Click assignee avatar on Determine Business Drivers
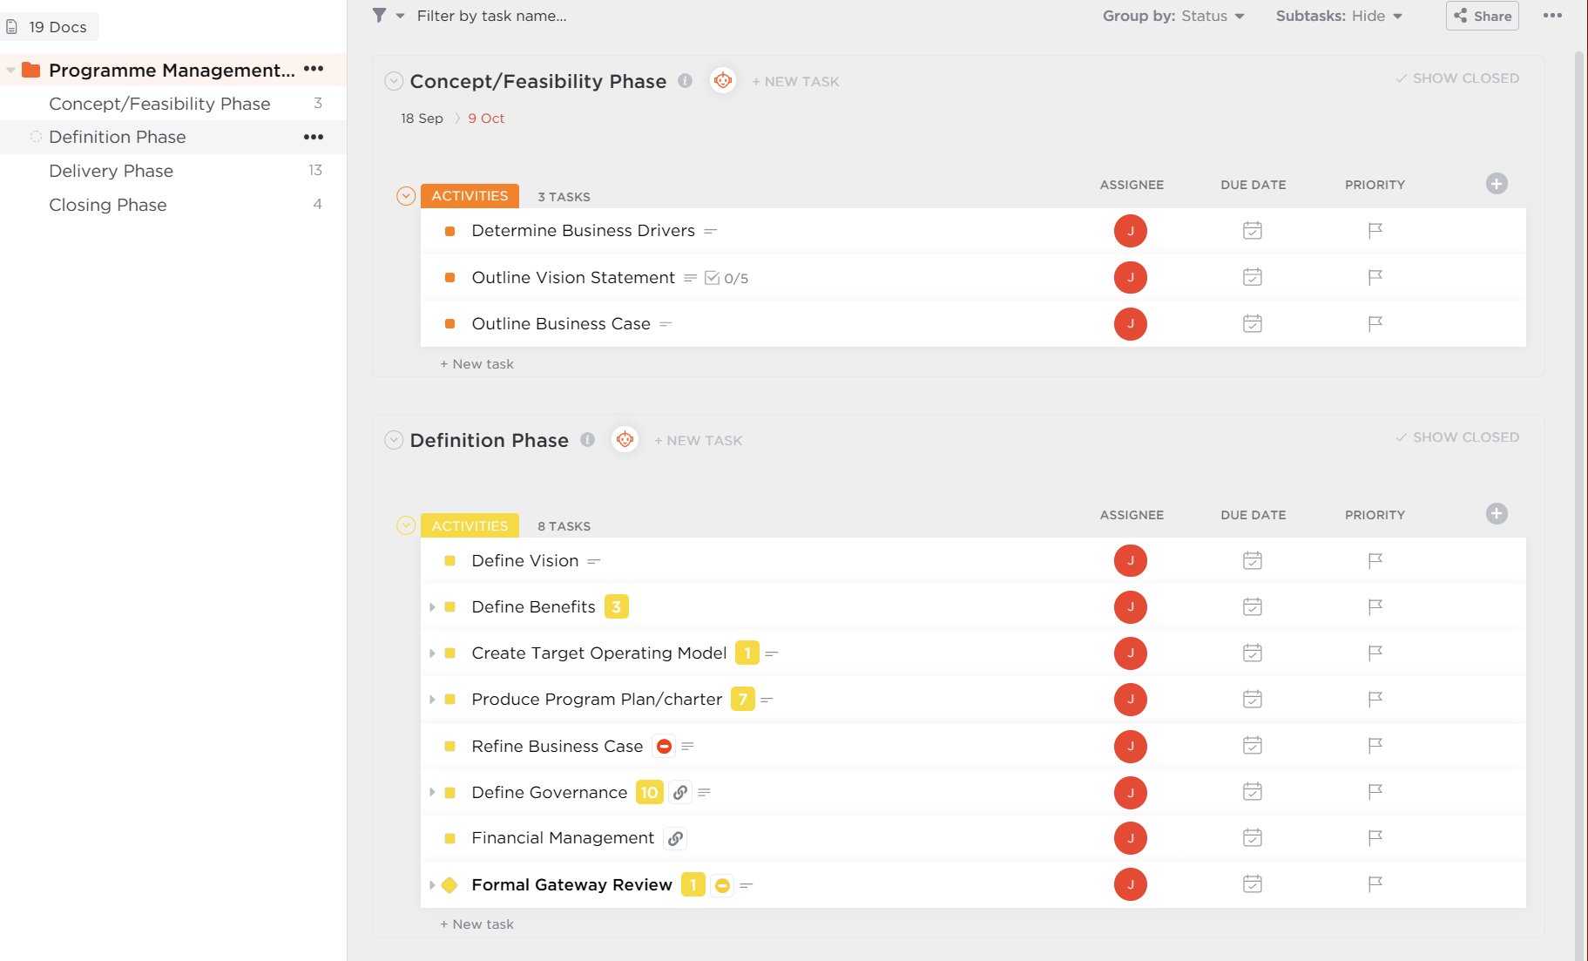1588x961 pixels. click(1131, 231)
